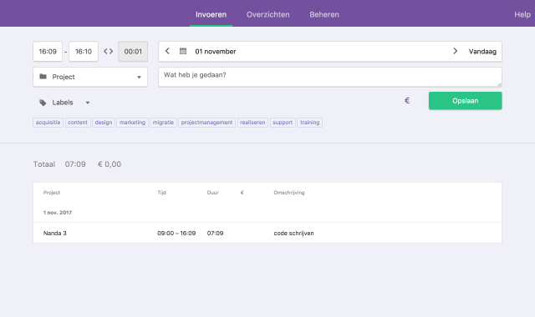Image resolution: width=535 pixels, height=317 pixels.
Task: Click the folder icon in Project selector
Action: pyautogui.click(x=43, y=77)
